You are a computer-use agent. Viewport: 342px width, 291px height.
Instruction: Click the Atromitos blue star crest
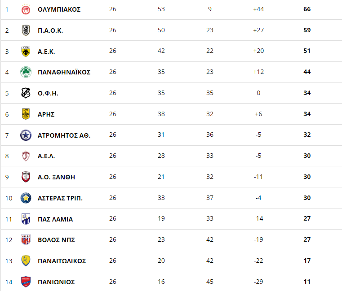coord(26,135)
